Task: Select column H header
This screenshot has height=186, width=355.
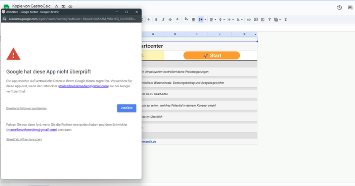Action: coord(175,34)
